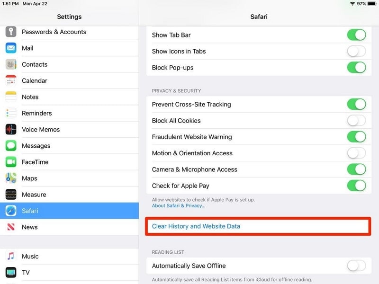The height and width of the screenshot is (284, 379).
Task: Open Measure settings
Action: tap(69, 195)
